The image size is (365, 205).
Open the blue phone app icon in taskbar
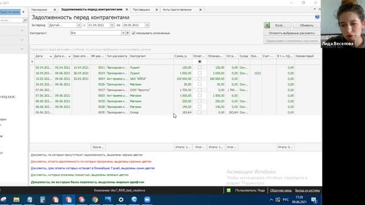click(134, 200)
